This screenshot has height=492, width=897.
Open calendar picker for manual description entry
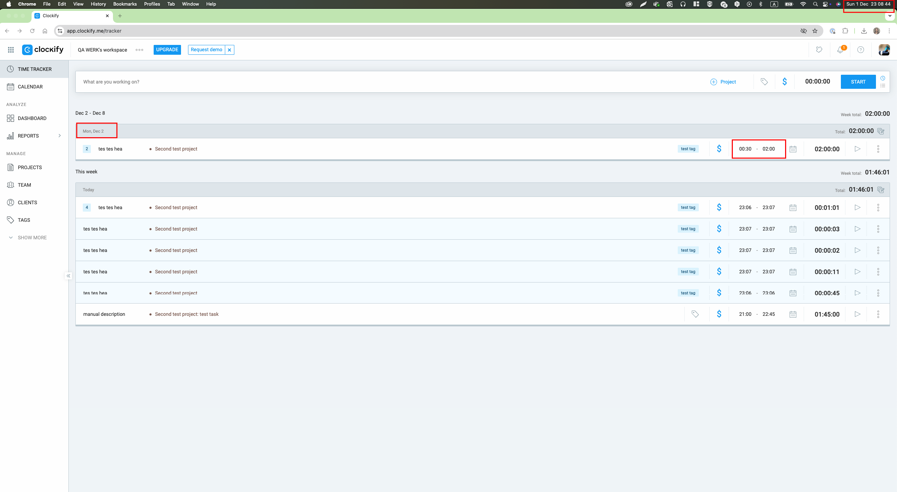(x=793, y=314)
